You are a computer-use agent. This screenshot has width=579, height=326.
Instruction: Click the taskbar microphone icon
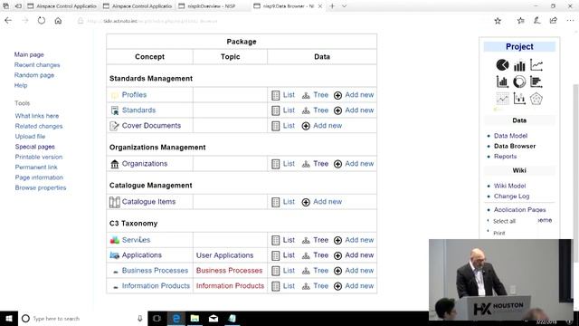(140, 318)
